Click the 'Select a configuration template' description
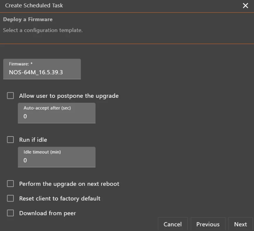254x231 pixels. coord(43,30)
